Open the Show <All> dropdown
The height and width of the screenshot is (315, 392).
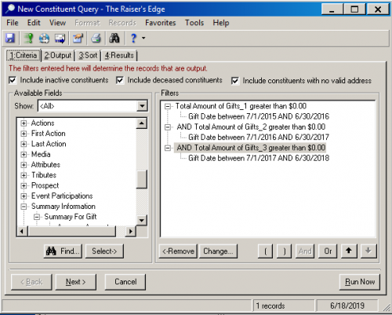[142, 106]
